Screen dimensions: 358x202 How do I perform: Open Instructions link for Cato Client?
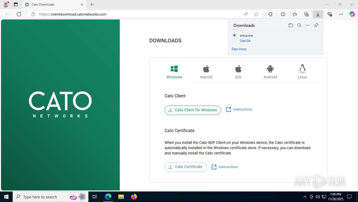coord(239,109)
